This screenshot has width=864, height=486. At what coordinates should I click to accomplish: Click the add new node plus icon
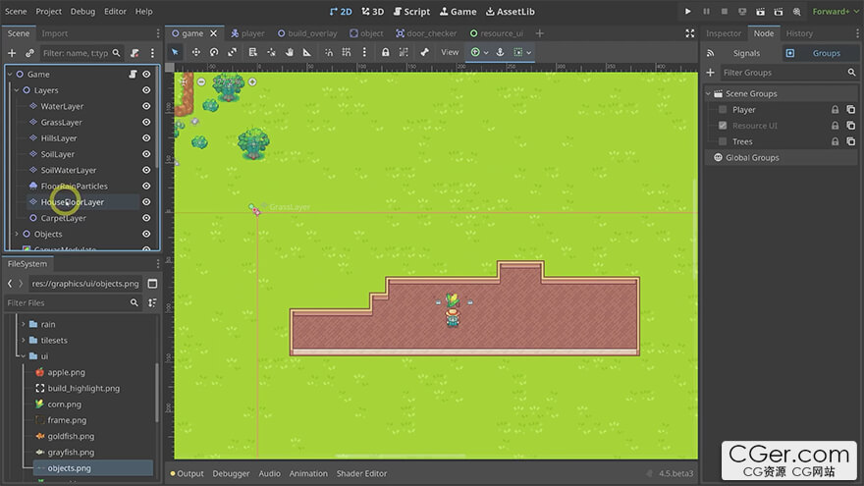coord(12,53)
